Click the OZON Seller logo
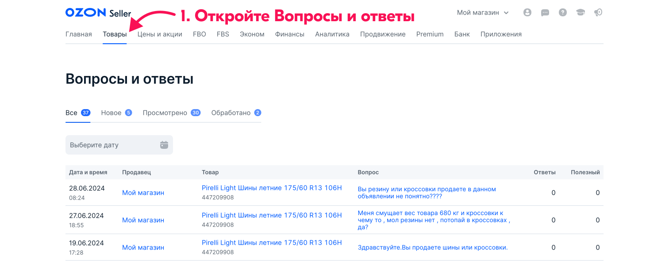Image resolution: width=669 pixels, height=265 pixels. 98,13
